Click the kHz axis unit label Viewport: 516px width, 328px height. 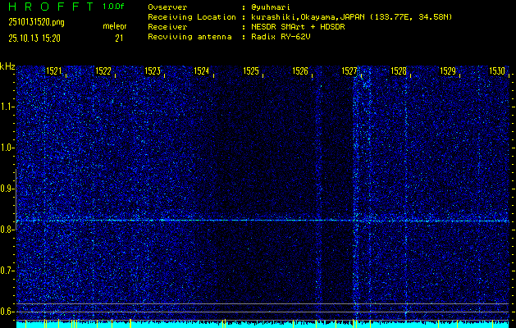(7, 66)
